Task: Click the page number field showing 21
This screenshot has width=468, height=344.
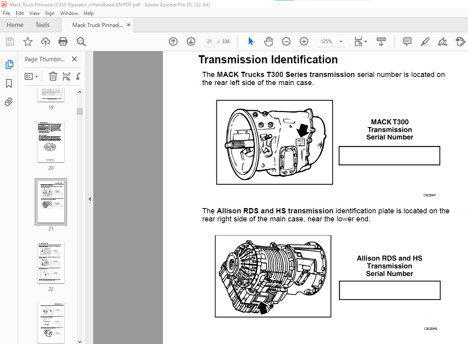Action: (x=210, y=42)
